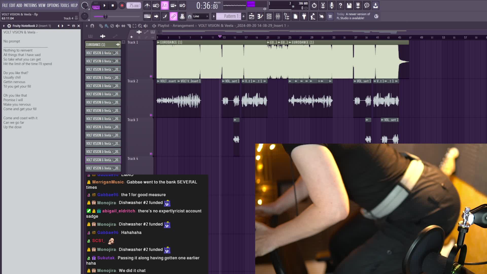Open the shopping cart icon
Image resolution: width=487 pixels, height=274 pixels.
click(330, 16)
